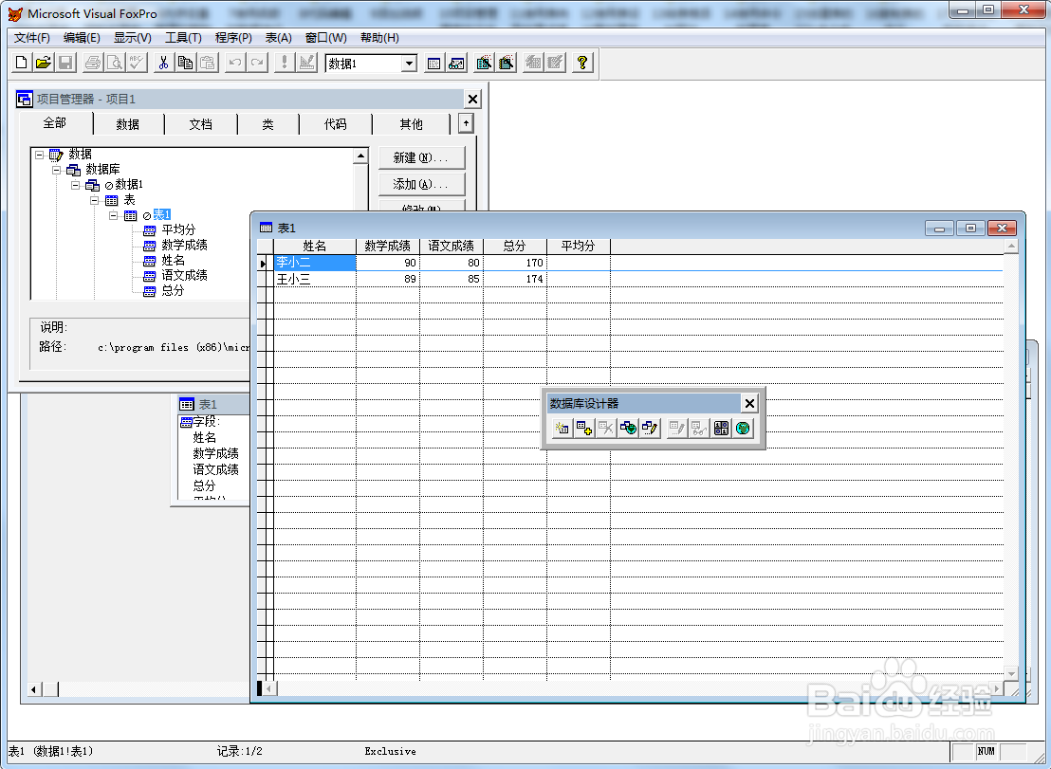Close the 数据库设计器 floating toolbar
Image resolution: width=1051 pixels, height=769 pixels.
(749, 403)
